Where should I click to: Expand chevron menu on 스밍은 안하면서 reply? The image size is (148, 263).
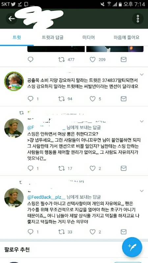142,121
